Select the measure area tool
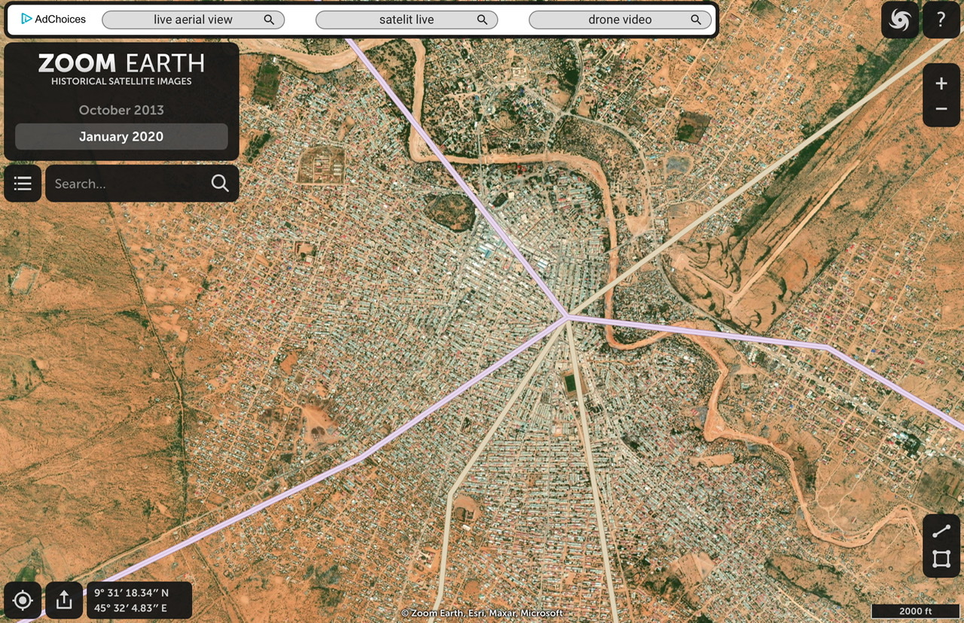Image resolution: width=964 pixels, height=623 pixels. pyautogui.click(x=941, y=559)
